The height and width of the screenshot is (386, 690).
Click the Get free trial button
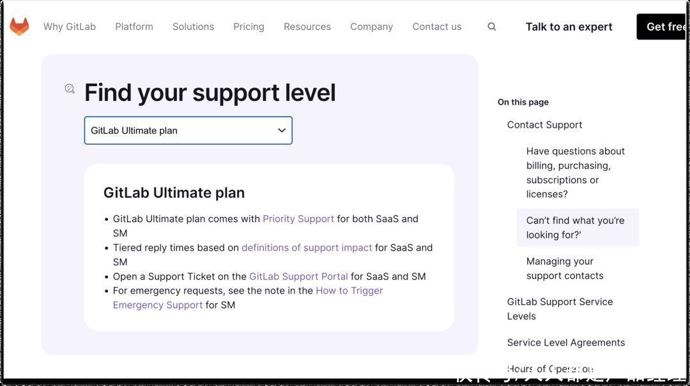tap(661, 27)
